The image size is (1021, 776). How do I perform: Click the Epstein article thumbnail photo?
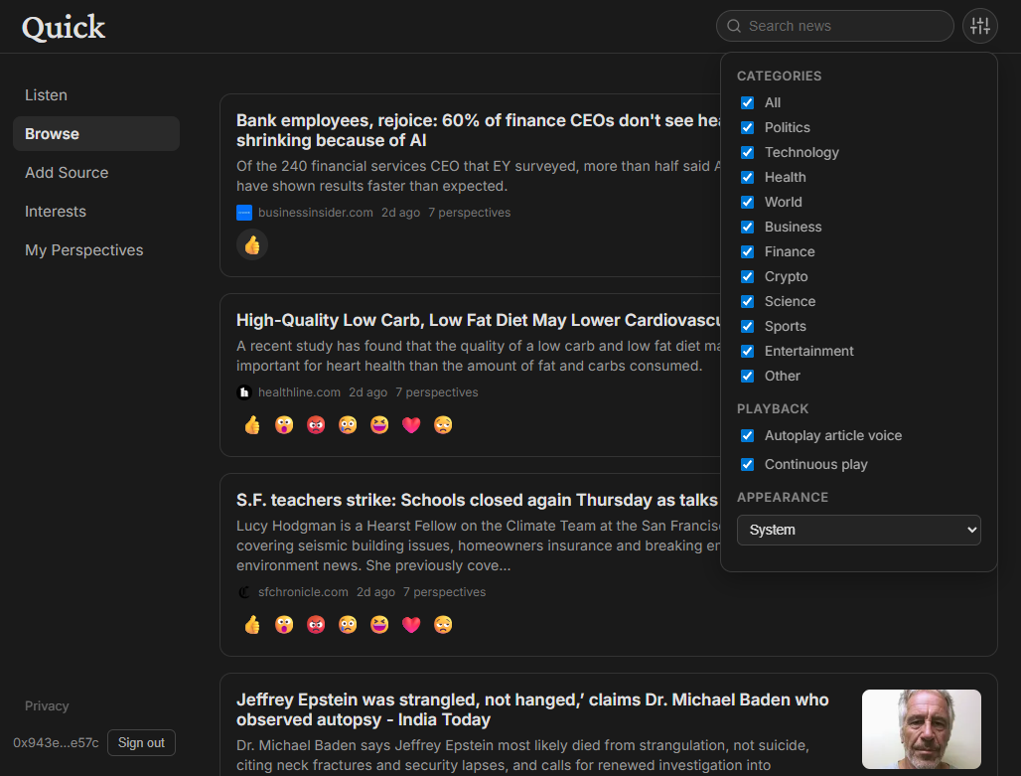(x=921, y=728)
